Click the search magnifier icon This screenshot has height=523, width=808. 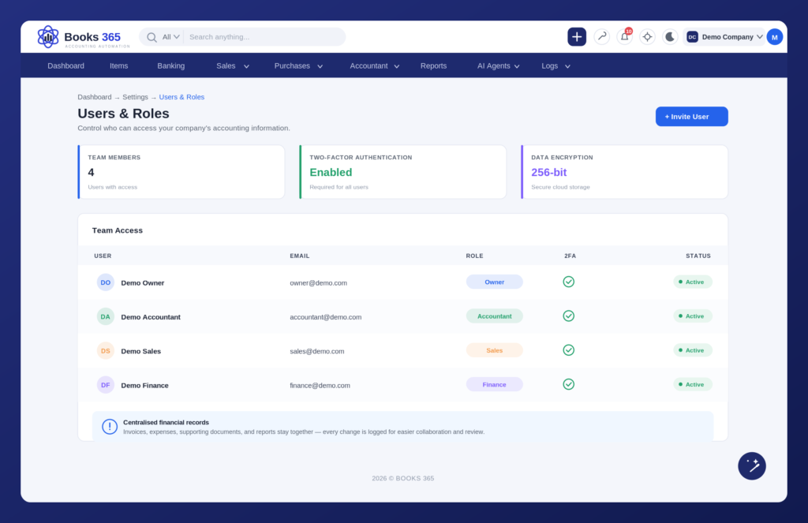(x=151, y=37)
